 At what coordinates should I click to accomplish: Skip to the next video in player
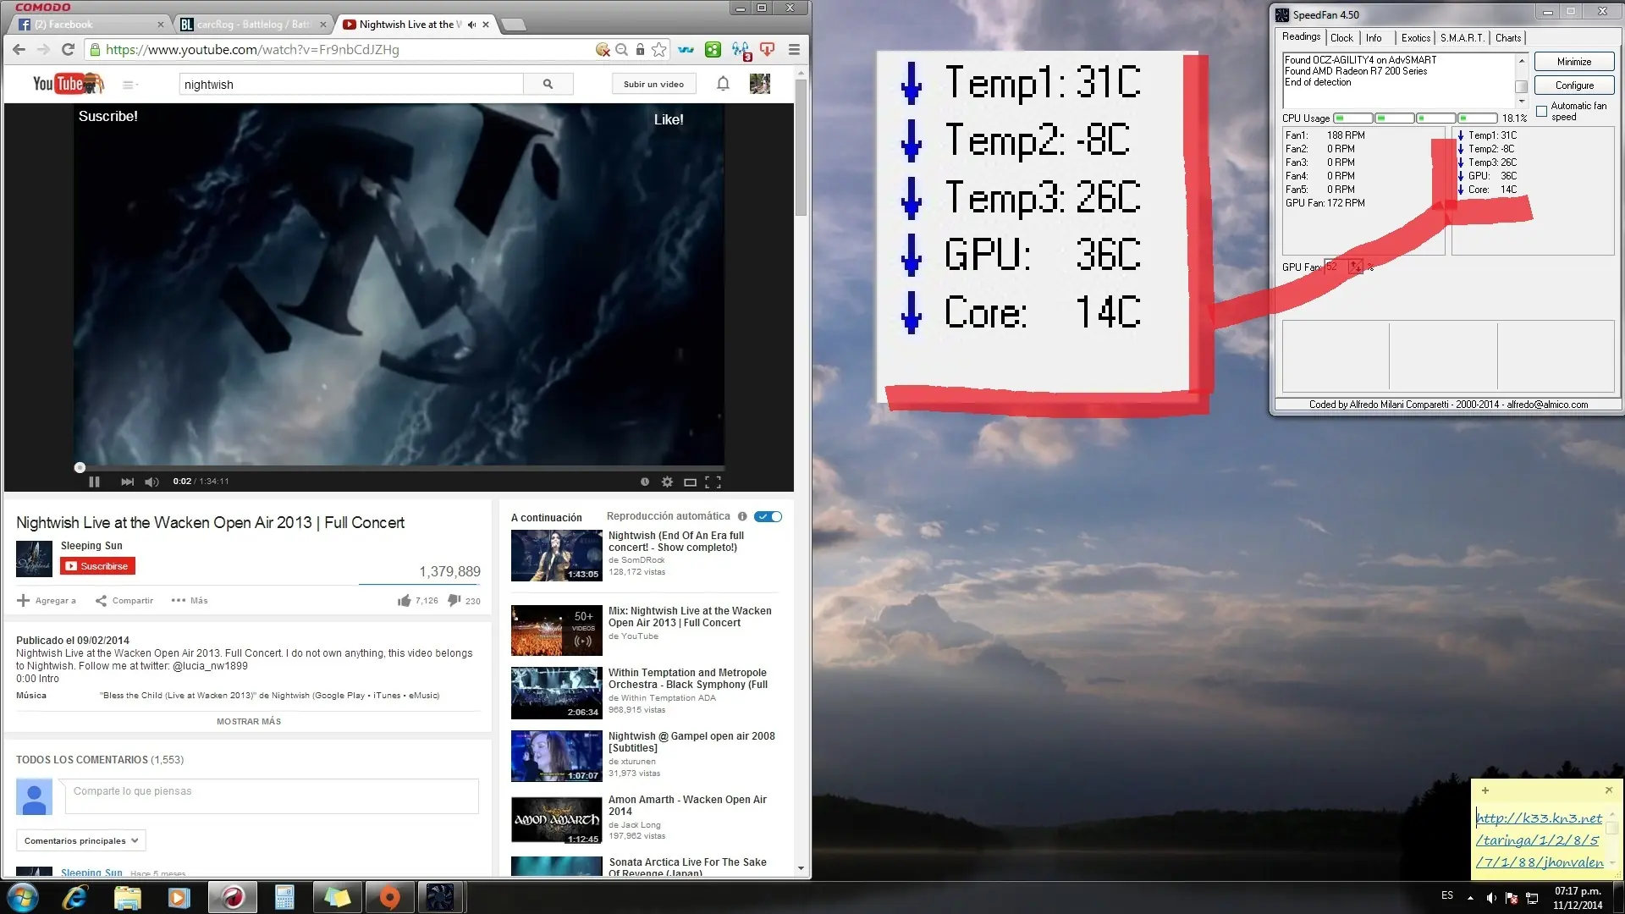tap(127, 482)
